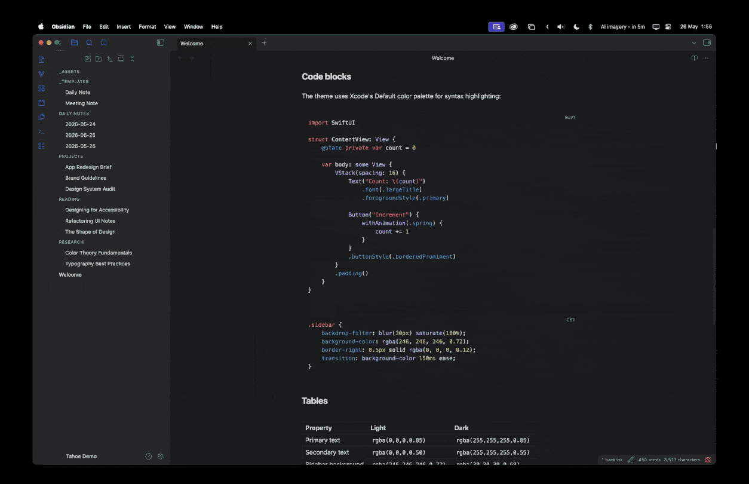Toggle the left sidebar collapse button

click(x=160, y=43)
